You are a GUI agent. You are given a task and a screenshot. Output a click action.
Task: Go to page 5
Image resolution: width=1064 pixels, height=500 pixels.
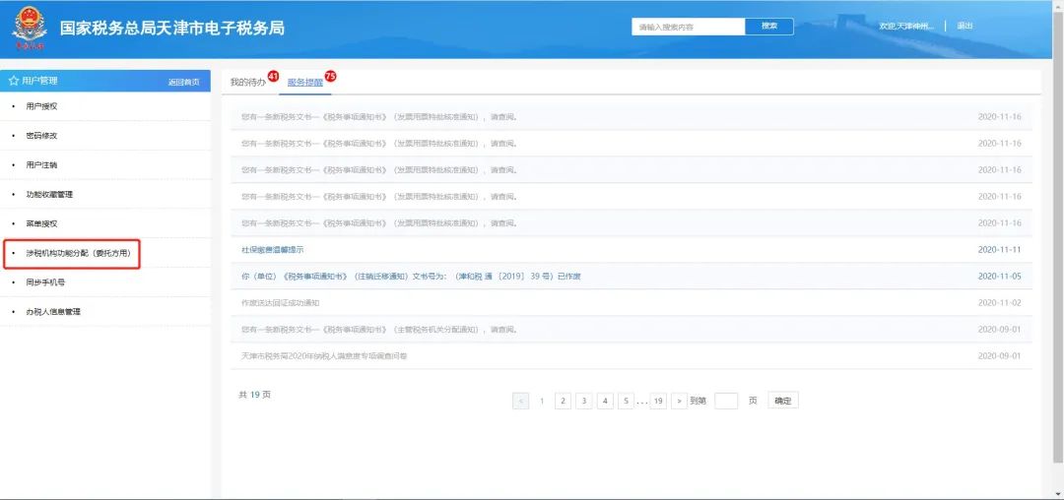[x=626, y=401]
